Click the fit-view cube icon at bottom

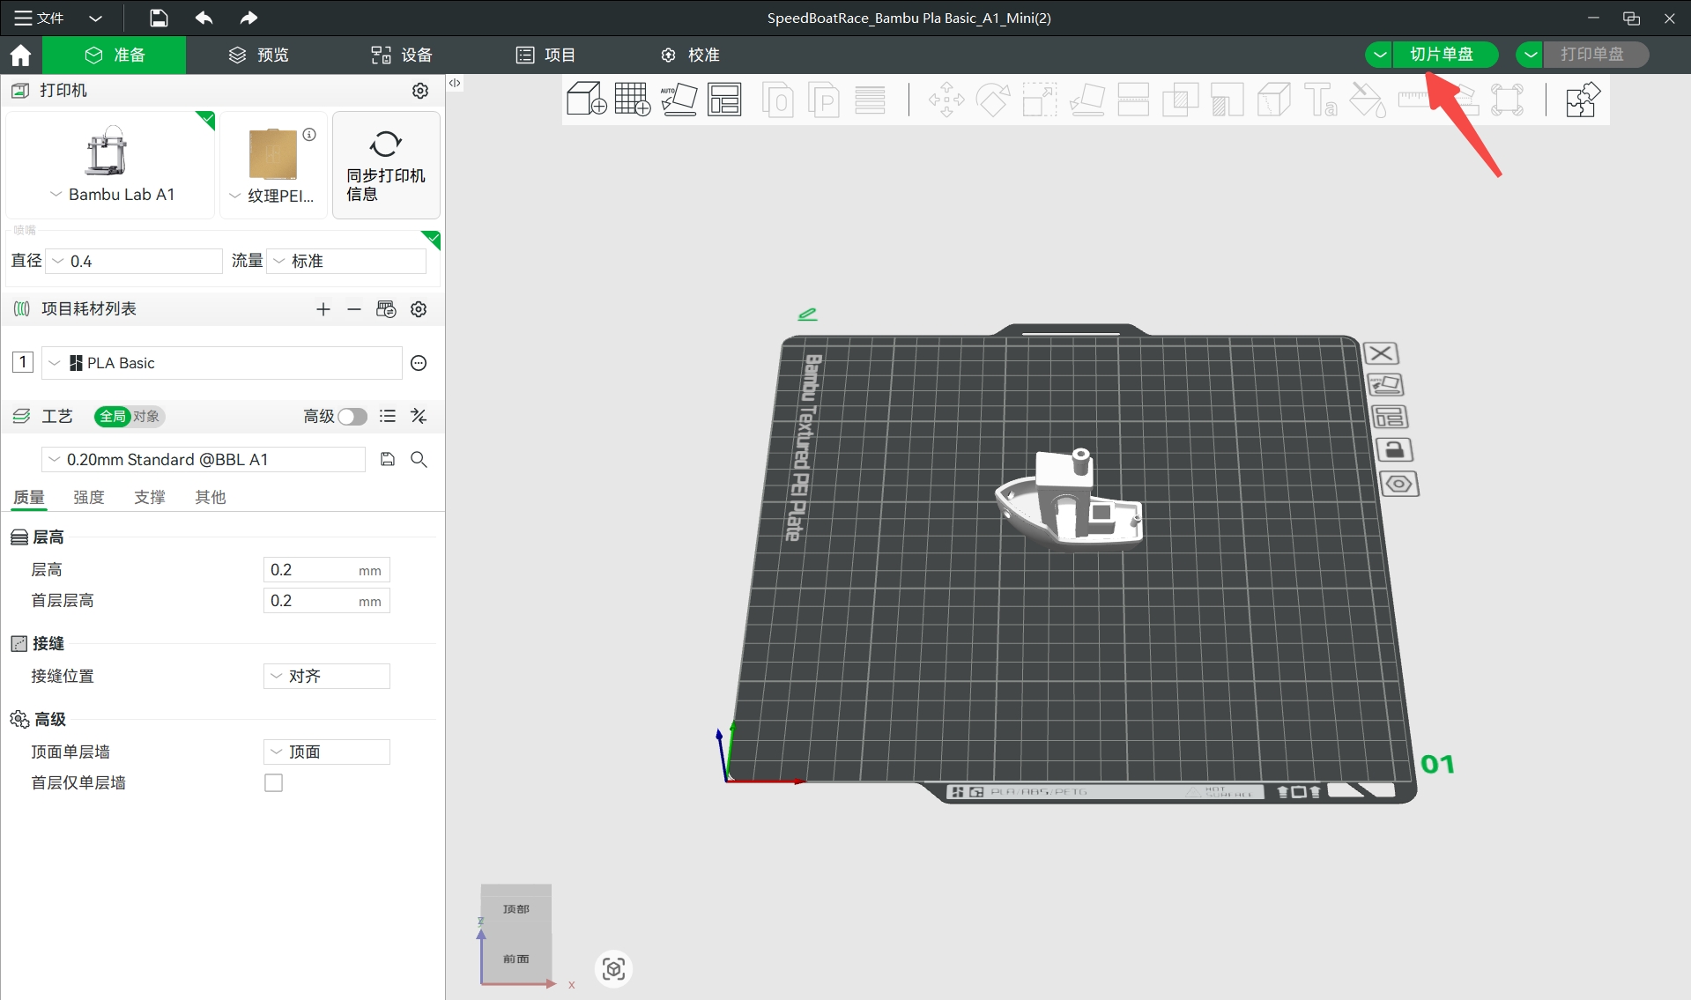coord(614,969)
